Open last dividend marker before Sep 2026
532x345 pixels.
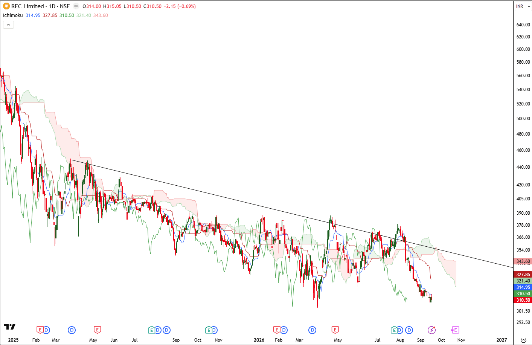(409, 330)
